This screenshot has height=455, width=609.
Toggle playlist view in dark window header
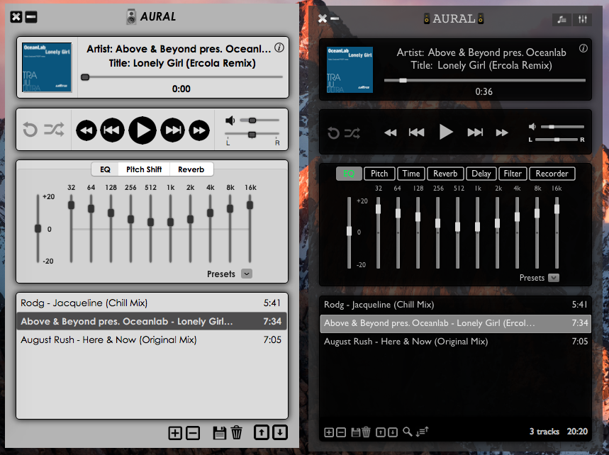[x=561, y=19]
